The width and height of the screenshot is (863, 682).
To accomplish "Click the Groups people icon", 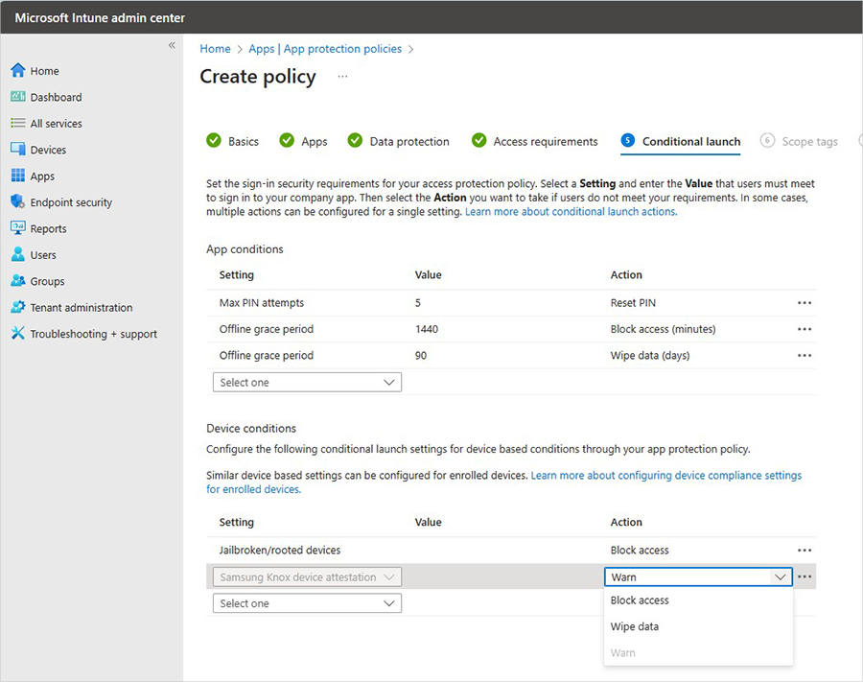I will click(17, 281).
